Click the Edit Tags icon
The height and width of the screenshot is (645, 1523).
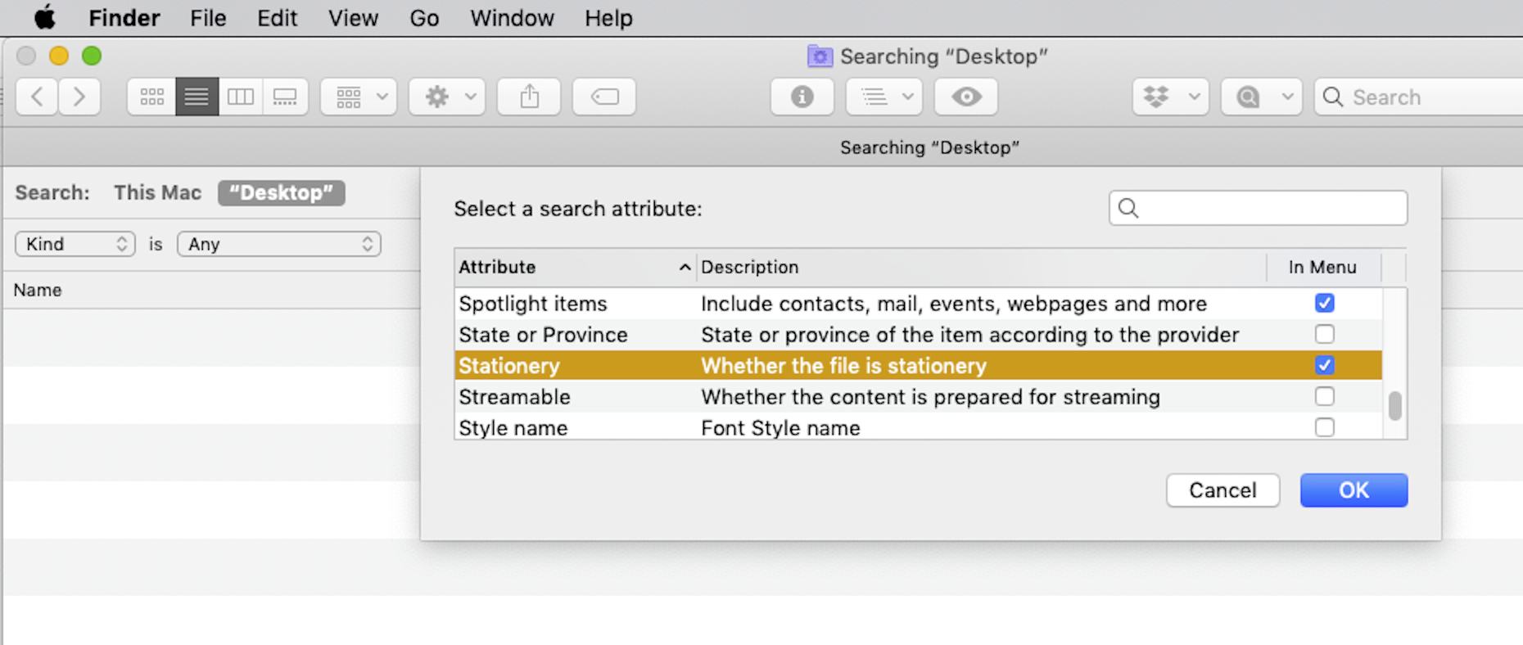point(604,97)
